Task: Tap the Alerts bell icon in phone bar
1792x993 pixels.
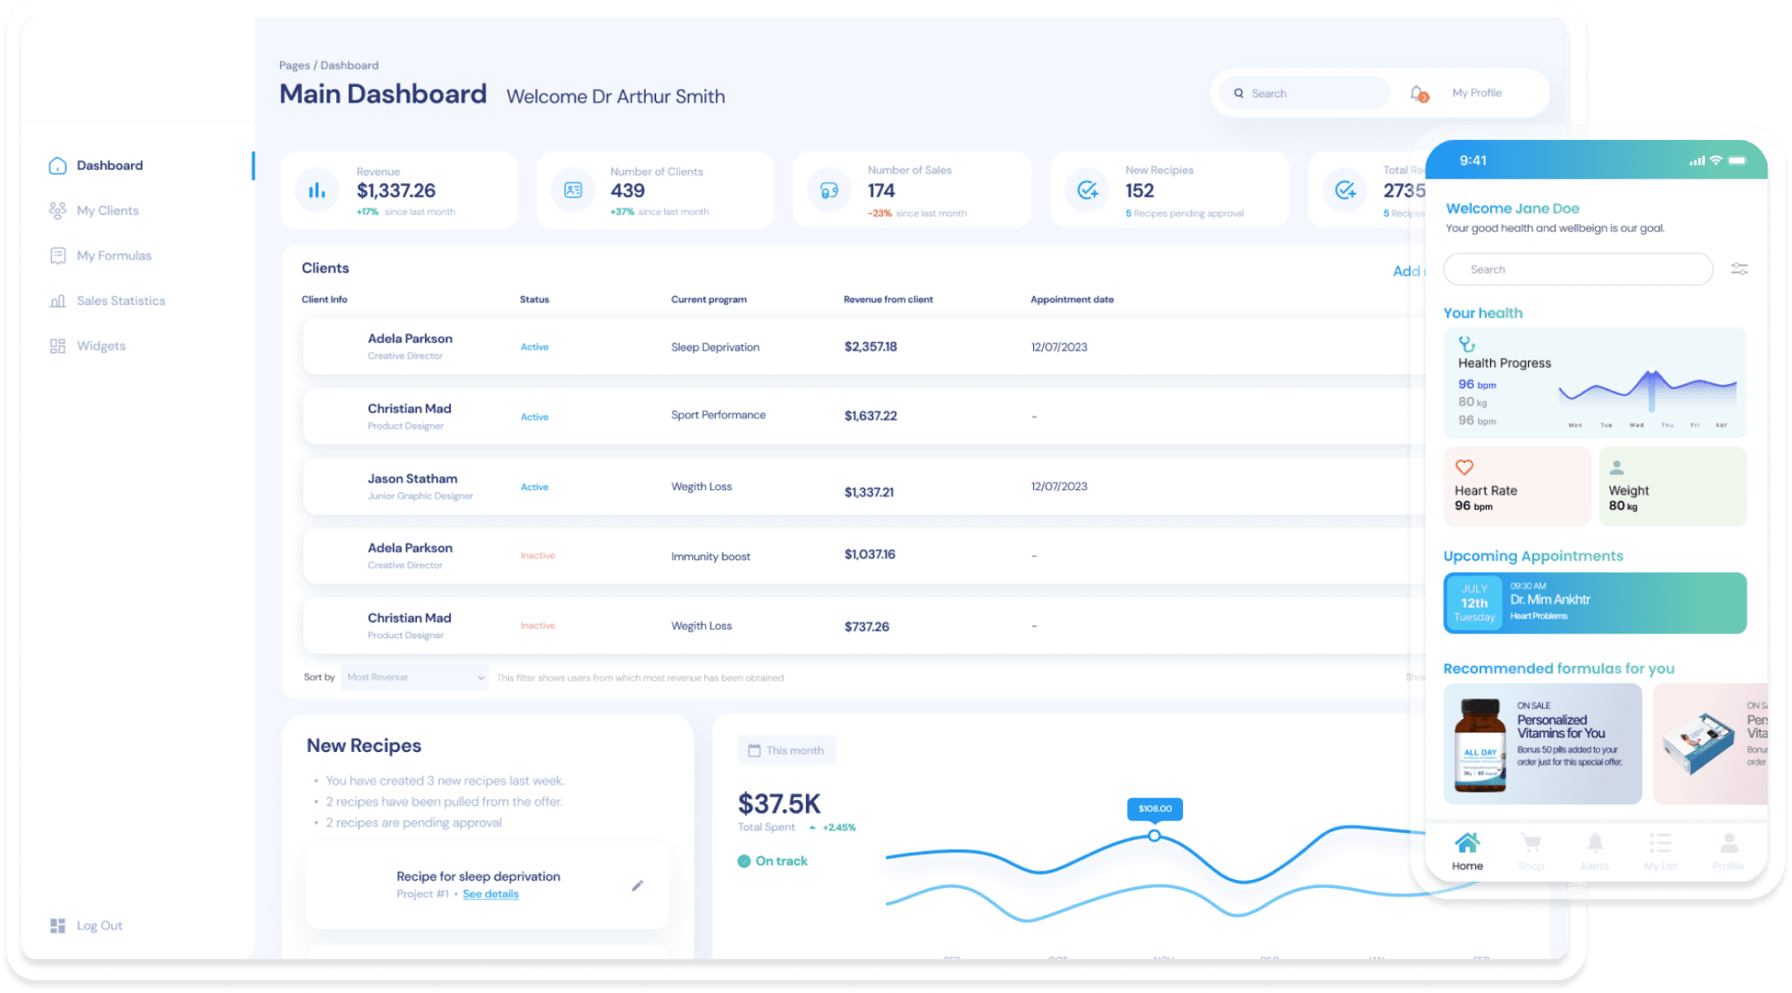Action: [x=1595, y=842]
